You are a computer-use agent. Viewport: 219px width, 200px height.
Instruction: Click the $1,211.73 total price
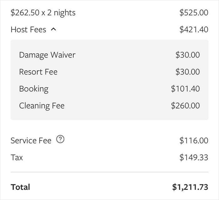(x=190, y=187)
